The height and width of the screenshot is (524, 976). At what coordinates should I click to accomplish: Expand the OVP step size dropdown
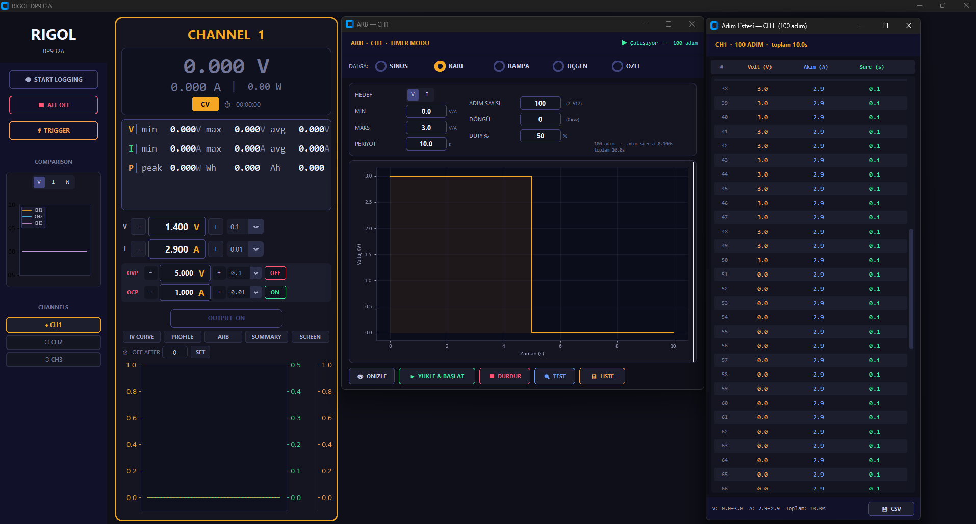pyautogui.click(x=256, y=273)
